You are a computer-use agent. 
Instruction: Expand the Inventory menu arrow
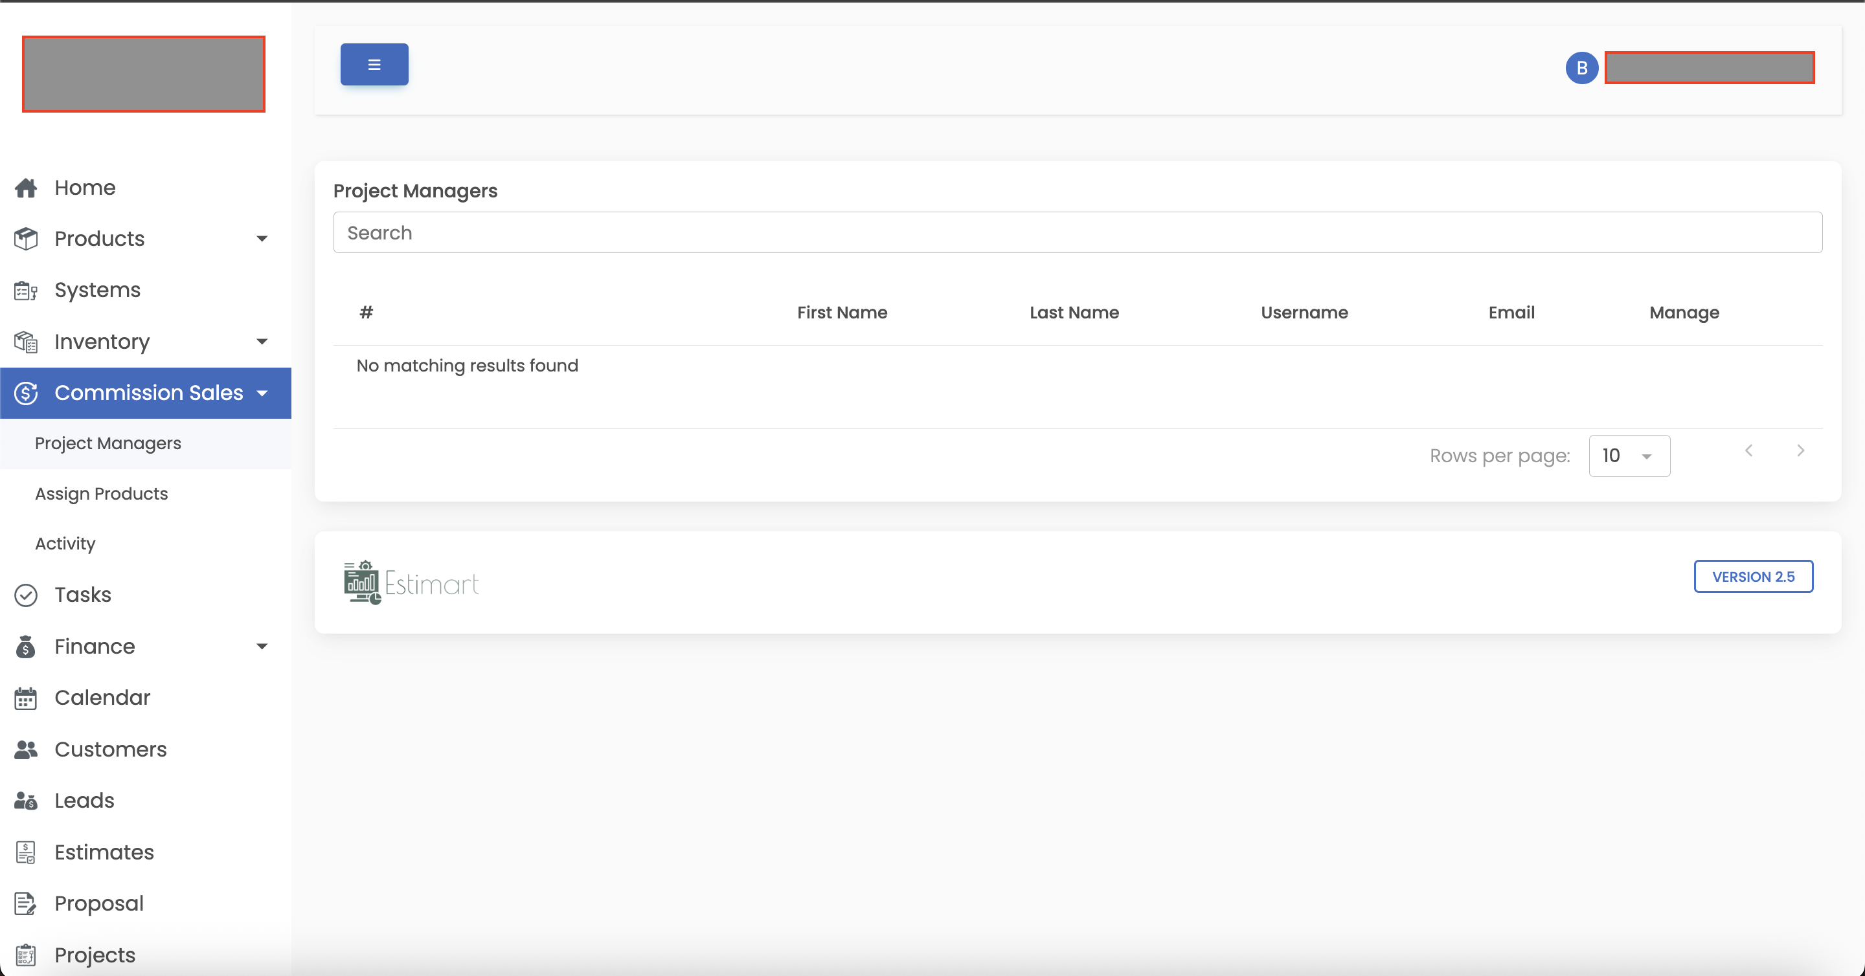[x=262, y=342]
